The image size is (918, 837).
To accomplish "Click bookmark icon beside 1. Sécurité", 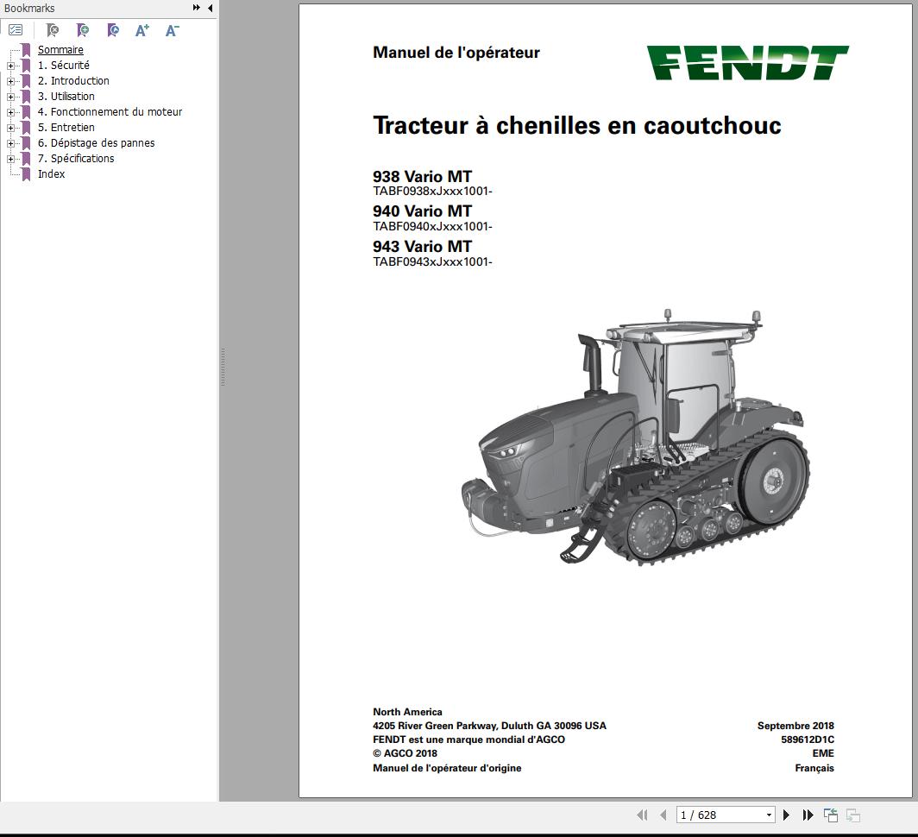I will pos(26,66).
